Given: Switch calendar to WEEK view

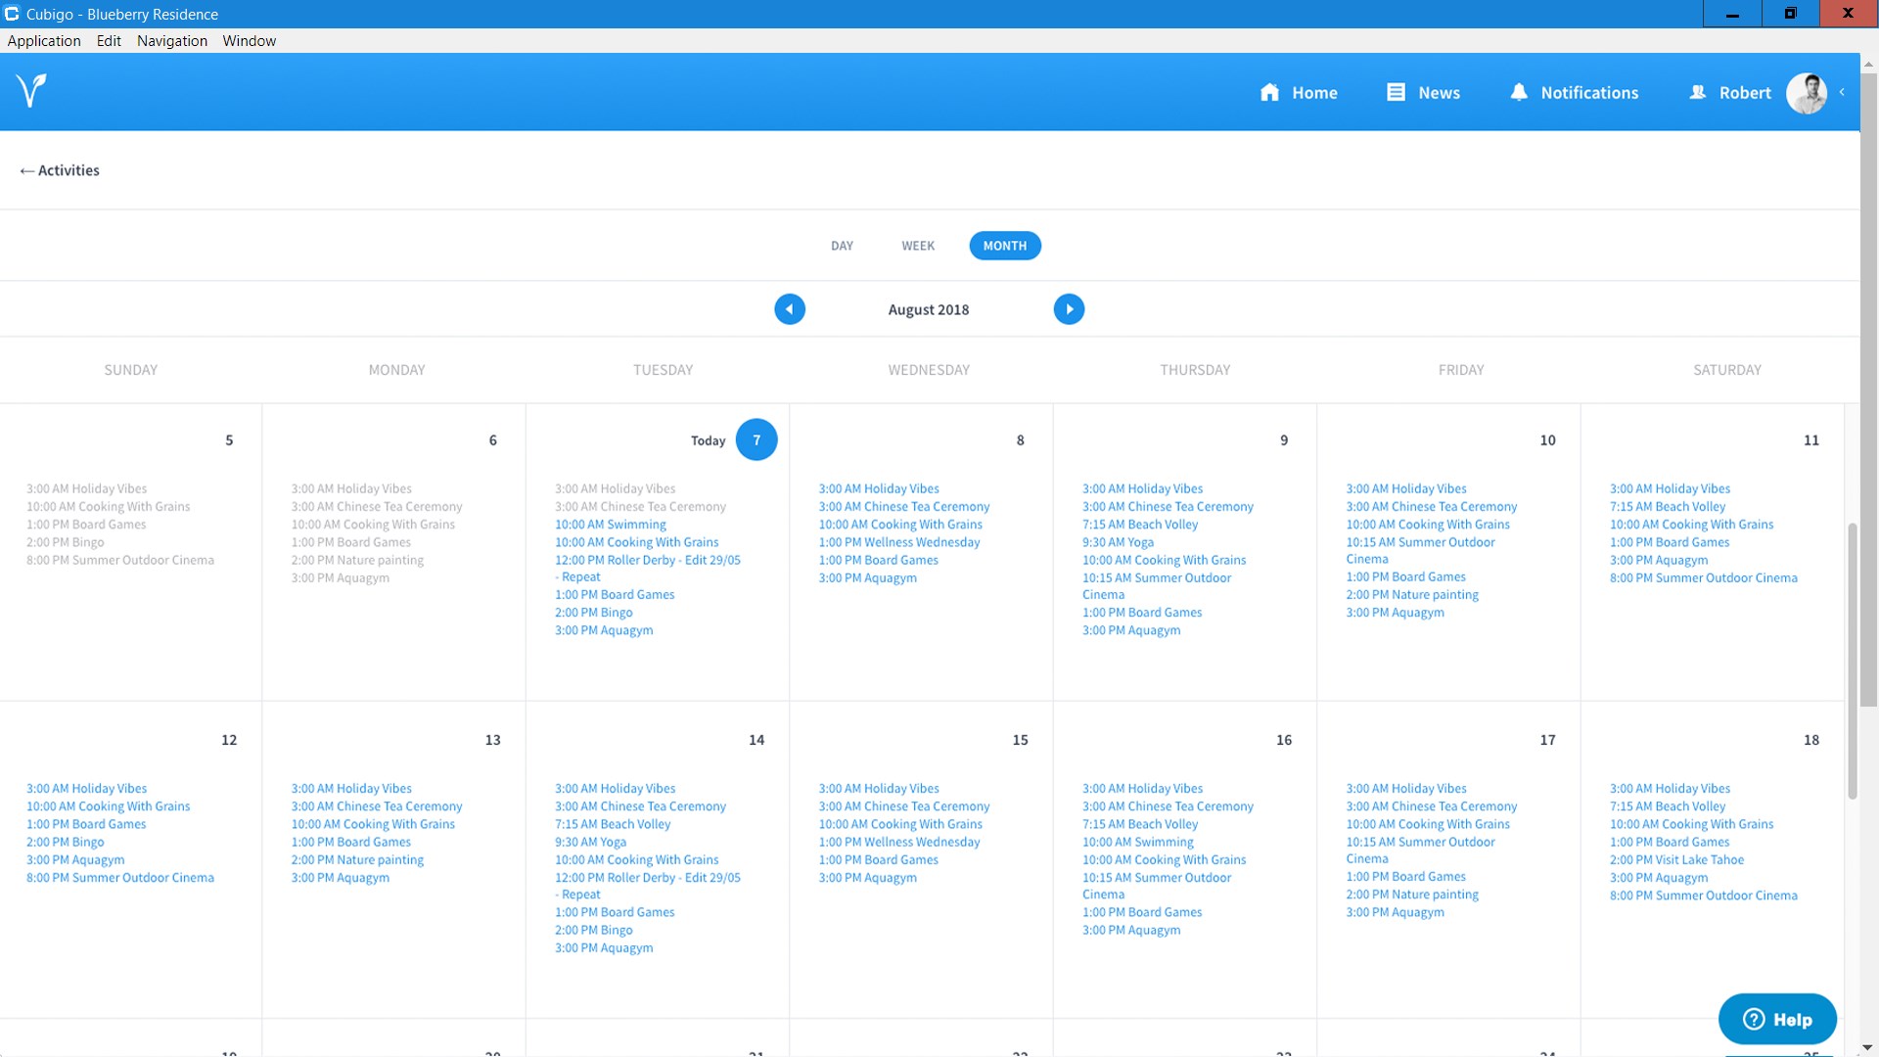Looking at the screenshot, I should tap(918, 246).
